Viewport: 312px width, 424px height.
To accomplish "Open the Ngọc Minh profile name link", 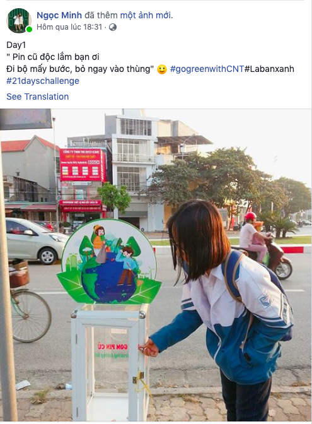I will [x=59, y=15].
